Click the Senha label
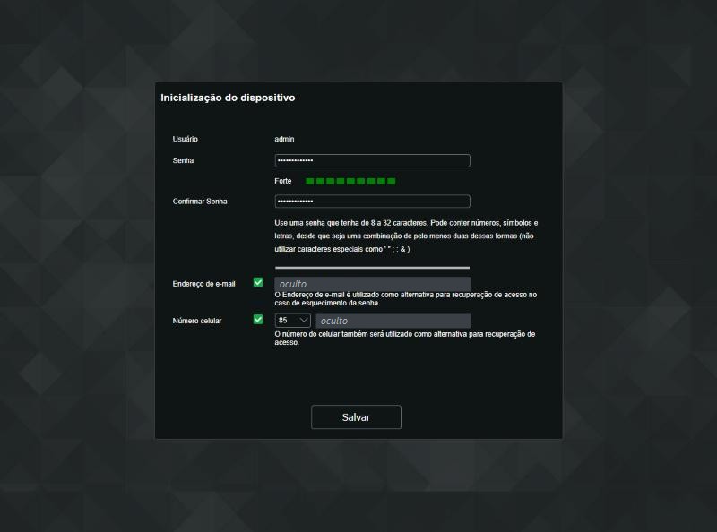This screenshot has height=532, width=717. tap(183, 160)
